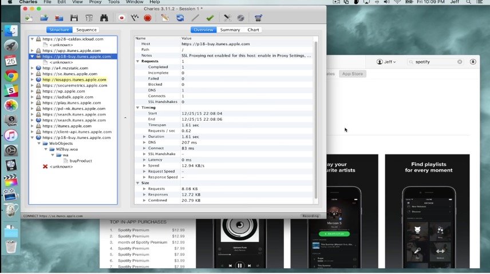Screen dimensions: 490x274
Task: Validate the selected request with green checkmark
Action: [x=210, y=18]
